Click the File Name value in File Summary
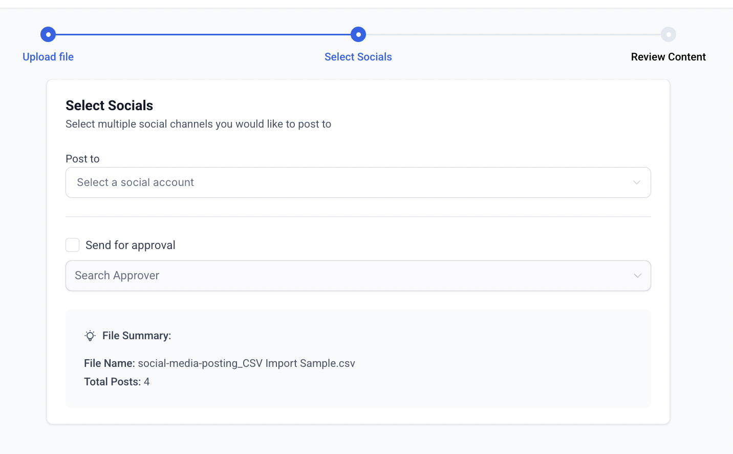 (246, 363)
